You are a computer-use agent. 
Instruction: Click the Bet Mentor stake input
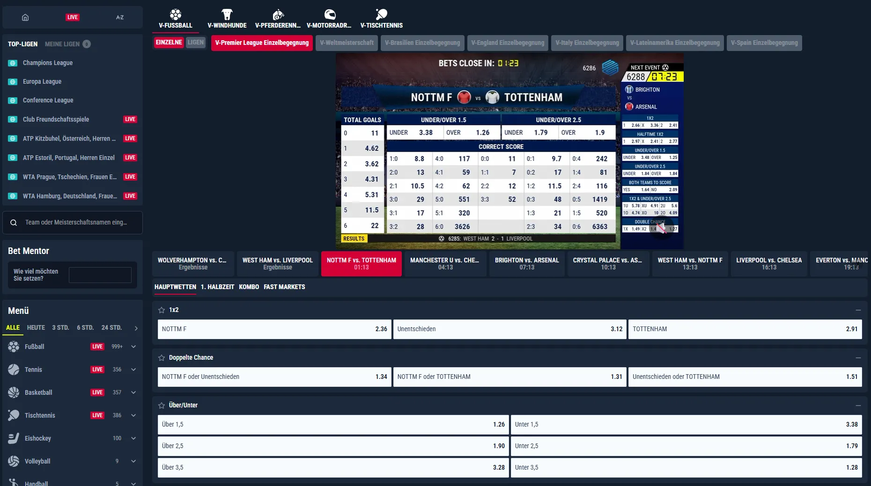(x=100, y=275)
